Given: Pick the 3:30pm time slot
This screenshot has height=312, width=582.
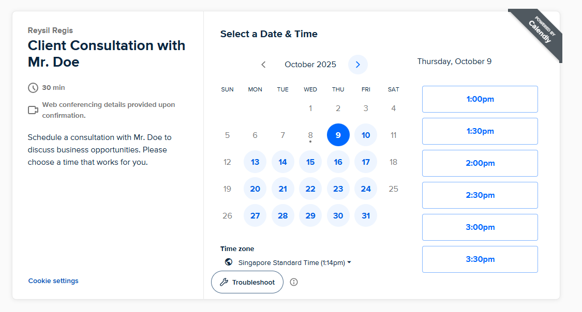Looking at the screenshot, I should pyautogui.click(x=480, y=259).
